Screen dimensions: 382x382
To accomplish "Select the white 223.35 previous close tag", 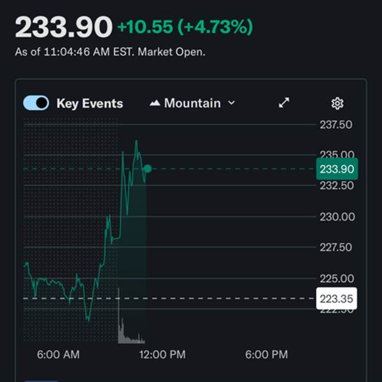I will coord(336,298).
